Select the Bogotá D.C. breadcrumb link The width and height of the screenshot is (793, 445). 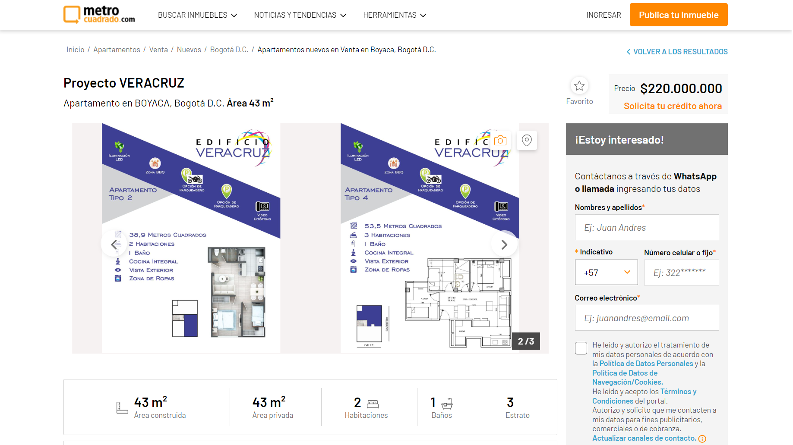pos(229,50)
